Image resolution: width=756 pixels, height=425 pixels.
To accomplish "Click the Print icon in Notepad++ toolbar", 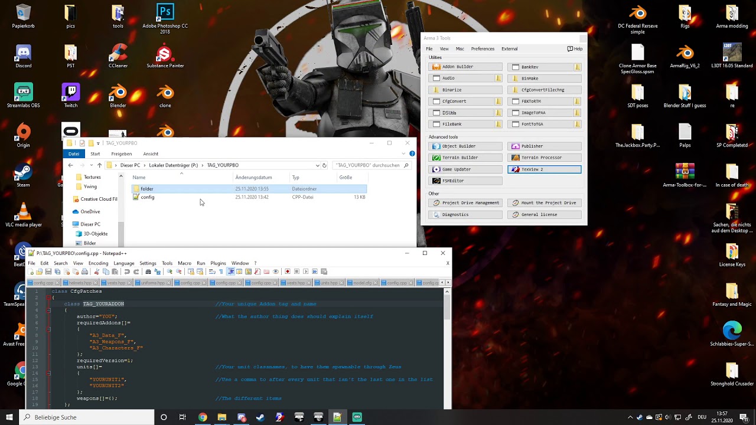I will (84, 272).
